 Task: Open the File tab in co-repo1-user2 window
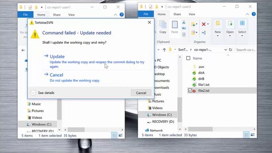tap(146, 14)
